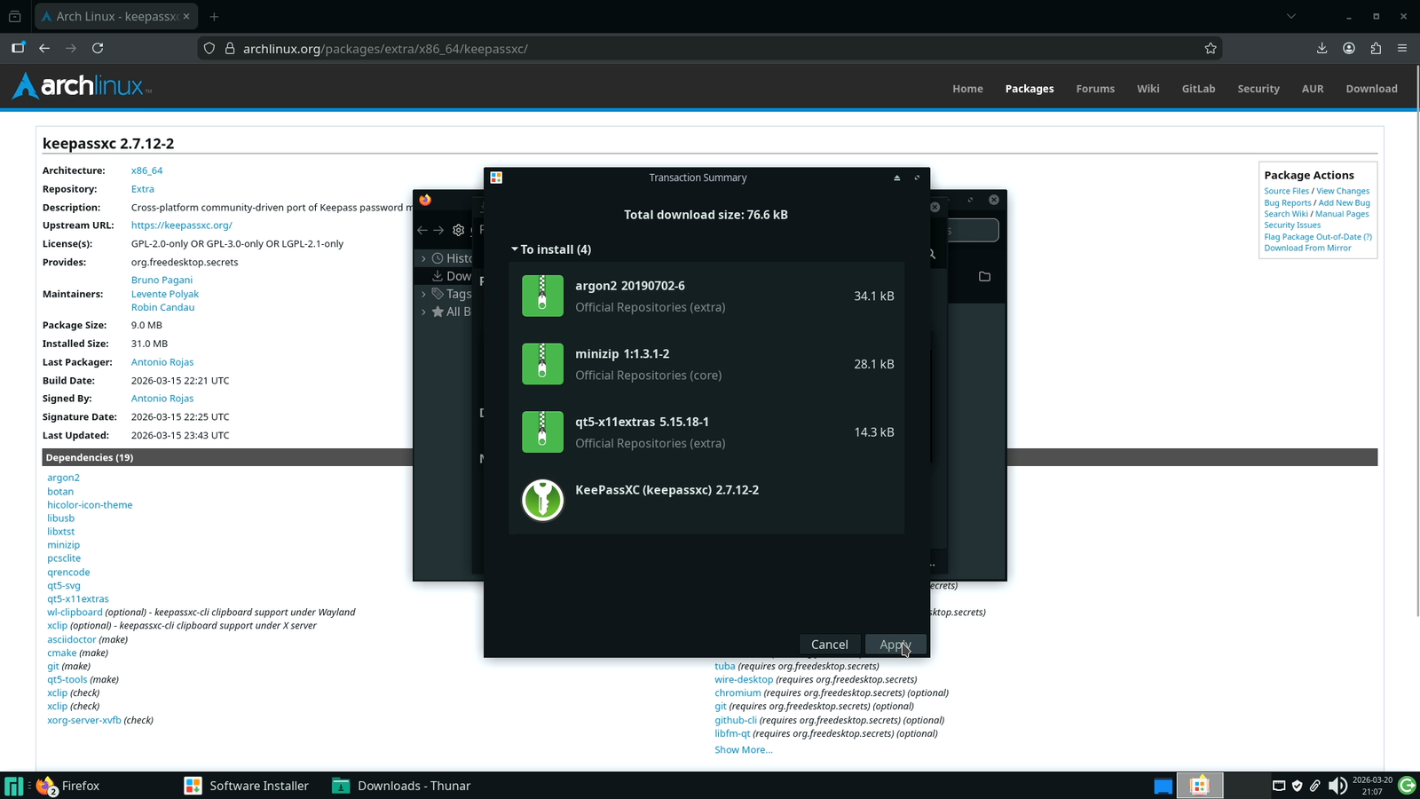Open the x86_64 architecture link
The image size is (1420, 799).
[146, 170]
